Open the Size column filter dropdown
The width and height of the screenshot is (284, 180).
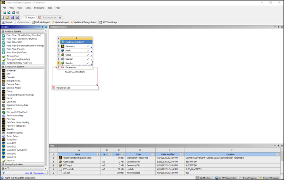123,154
